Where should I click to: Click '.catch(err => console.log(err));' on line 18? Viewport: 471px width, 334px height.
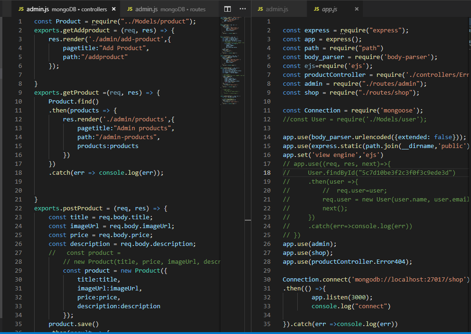106,173
